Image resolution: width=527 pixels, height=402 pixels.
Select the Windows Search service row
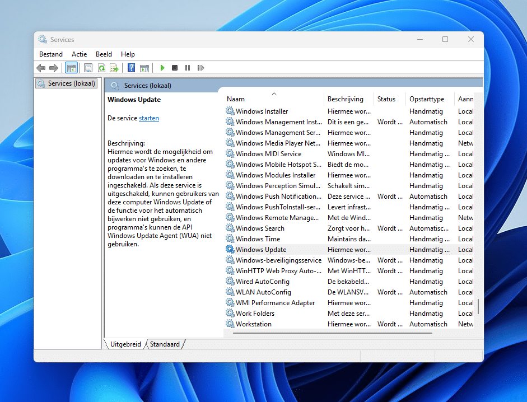tap(261, 228)
